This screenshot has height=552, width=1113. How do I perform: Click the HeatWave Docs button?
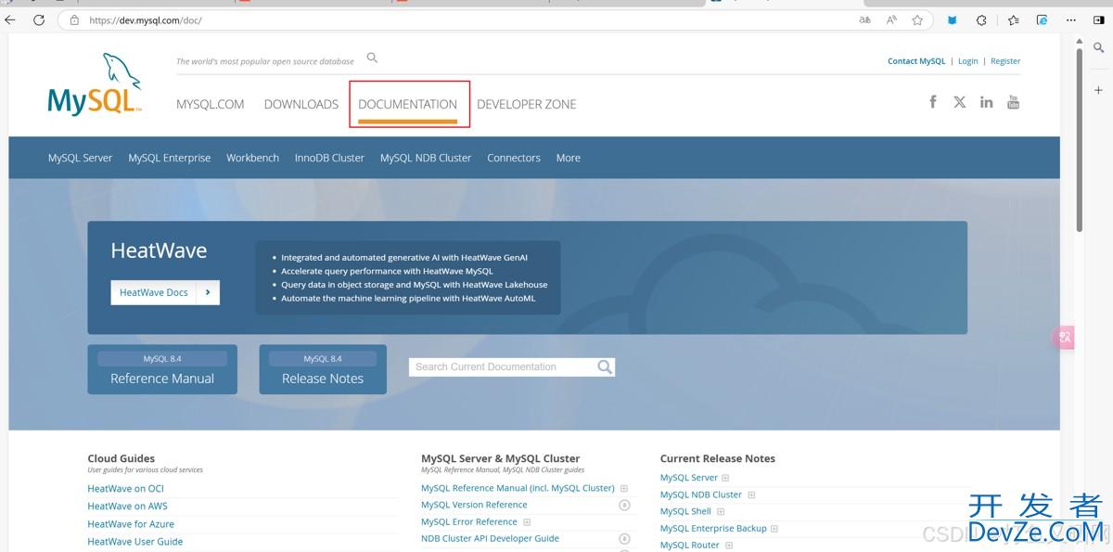[x=164, y=292]
